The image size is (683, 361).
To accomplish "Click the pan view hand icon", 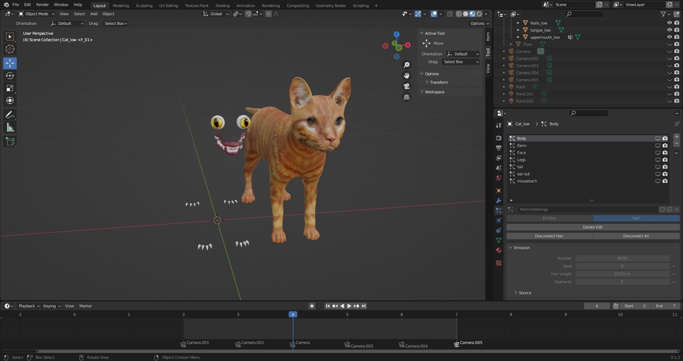I will click(x=406, y=76).
